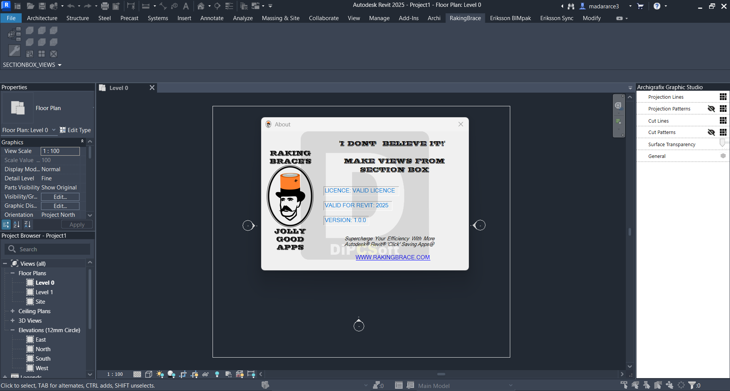The height and width of the screenshot is (391, 730).
Task: Select the Text tool 'A' icon
Action: (186, 6)
